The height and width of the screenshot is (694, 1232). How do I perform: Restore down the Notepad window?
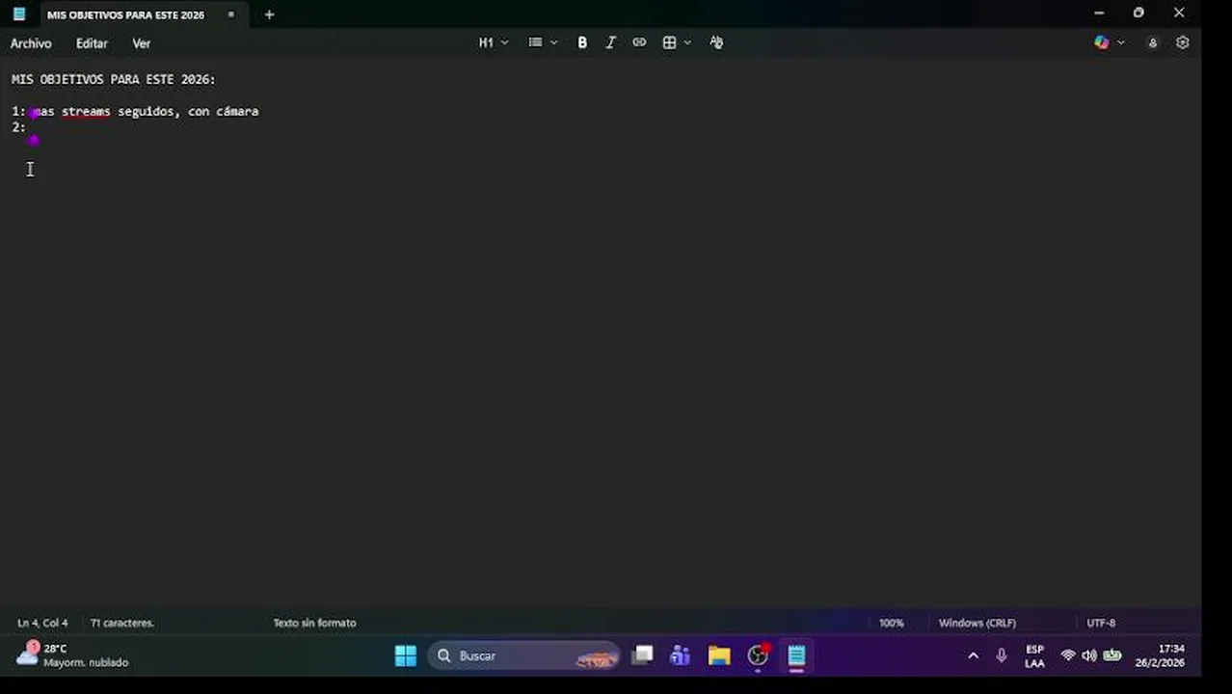1138,13
